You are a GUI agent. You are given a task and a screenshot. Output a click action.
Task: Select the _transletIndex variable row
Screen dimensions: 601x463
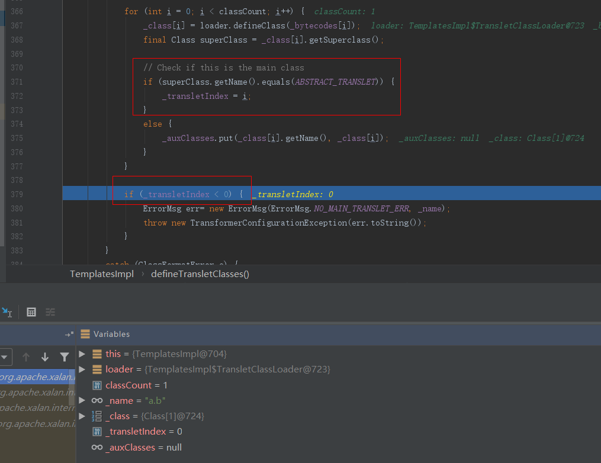[144, 432]
